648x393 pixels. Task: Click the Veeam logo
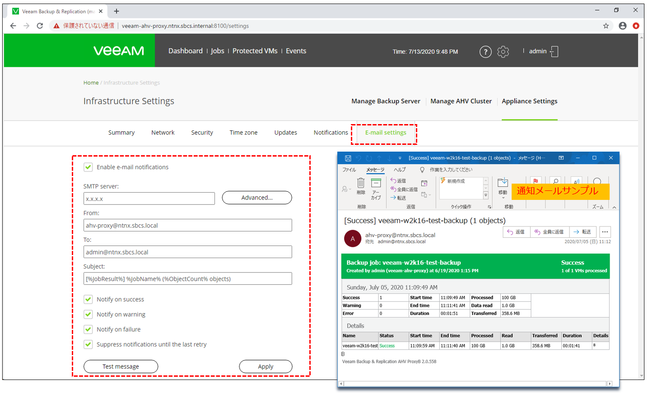pos(119,51)
